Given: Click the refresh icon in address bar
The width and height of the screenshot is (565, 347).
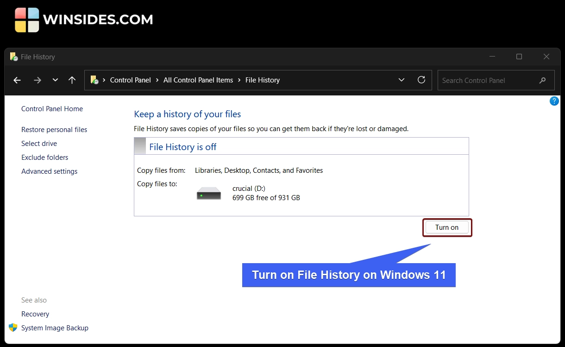Looking at the screenshot, I should pos(421,80).
